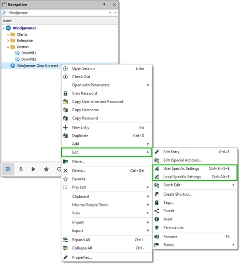The height and width of the screenshot is (265, 241).
Task: Toggle Favorite for this entry
Action: 79,179
